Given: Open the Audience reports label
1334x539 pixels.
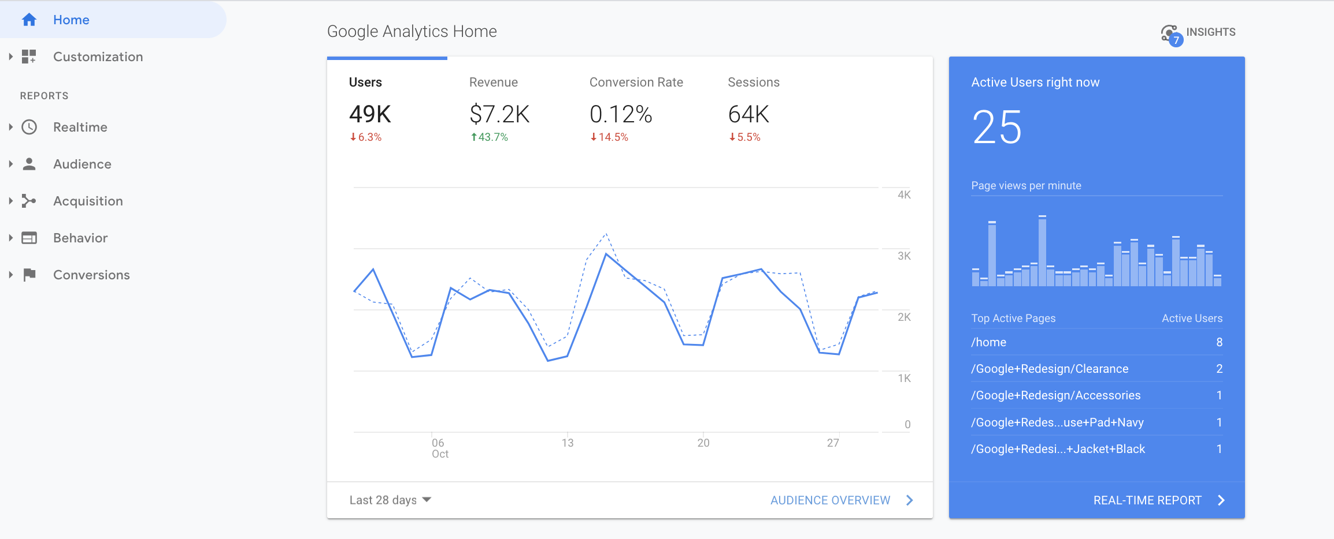Looking at the screenshot, I should pyautogui.click(x=82, y=164).
